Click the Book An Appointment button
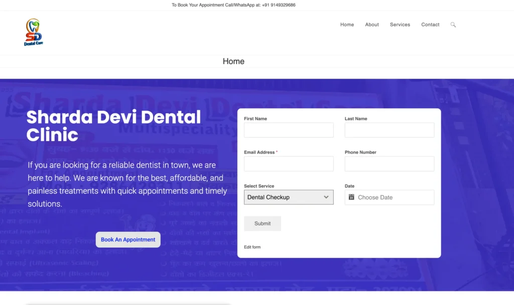 (128, 239)
